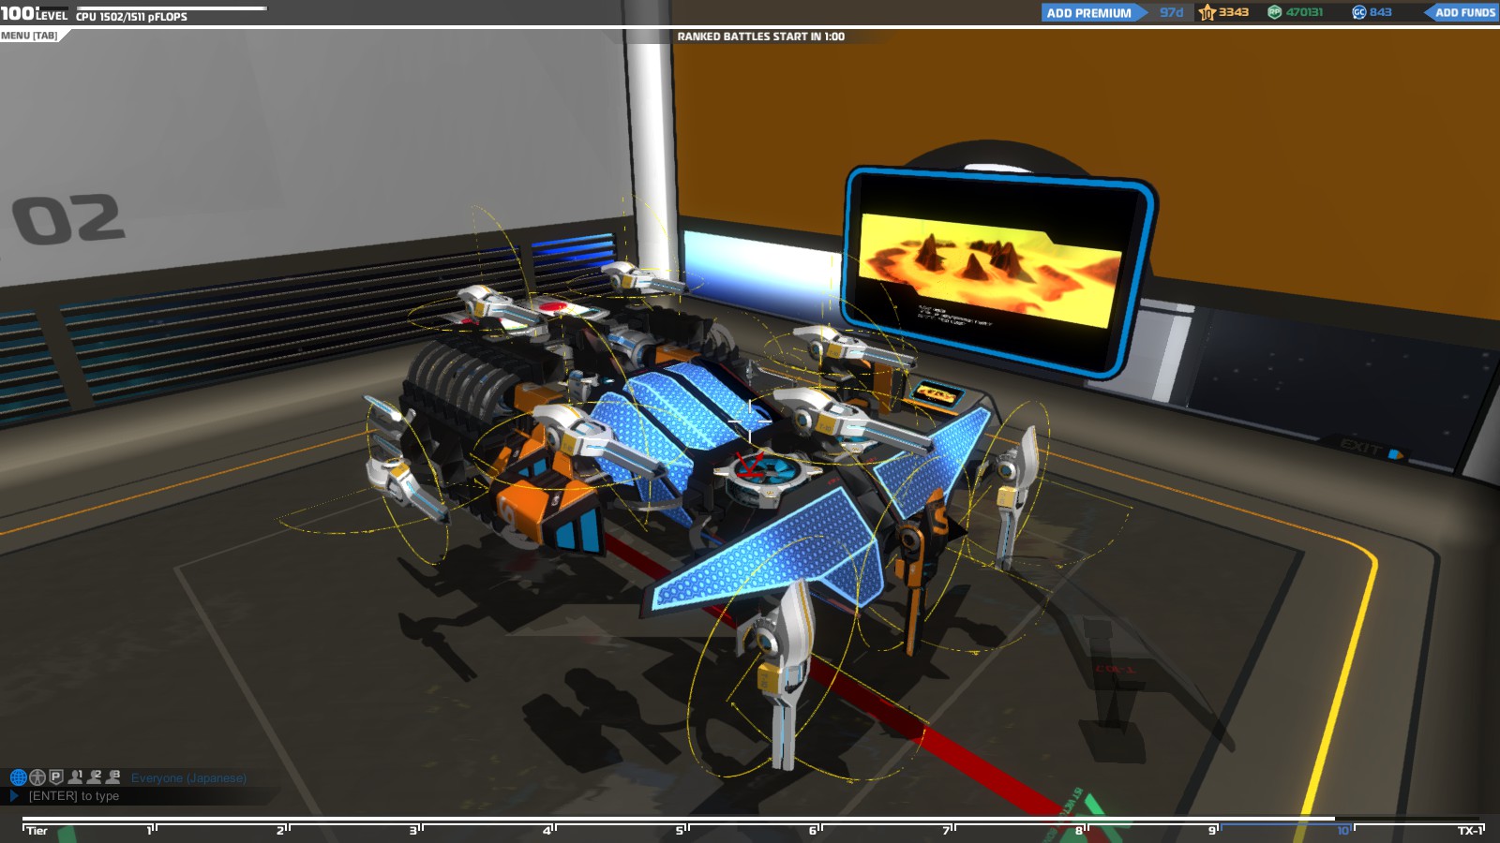Select custom chat channel 2 icon

[95, 777]
